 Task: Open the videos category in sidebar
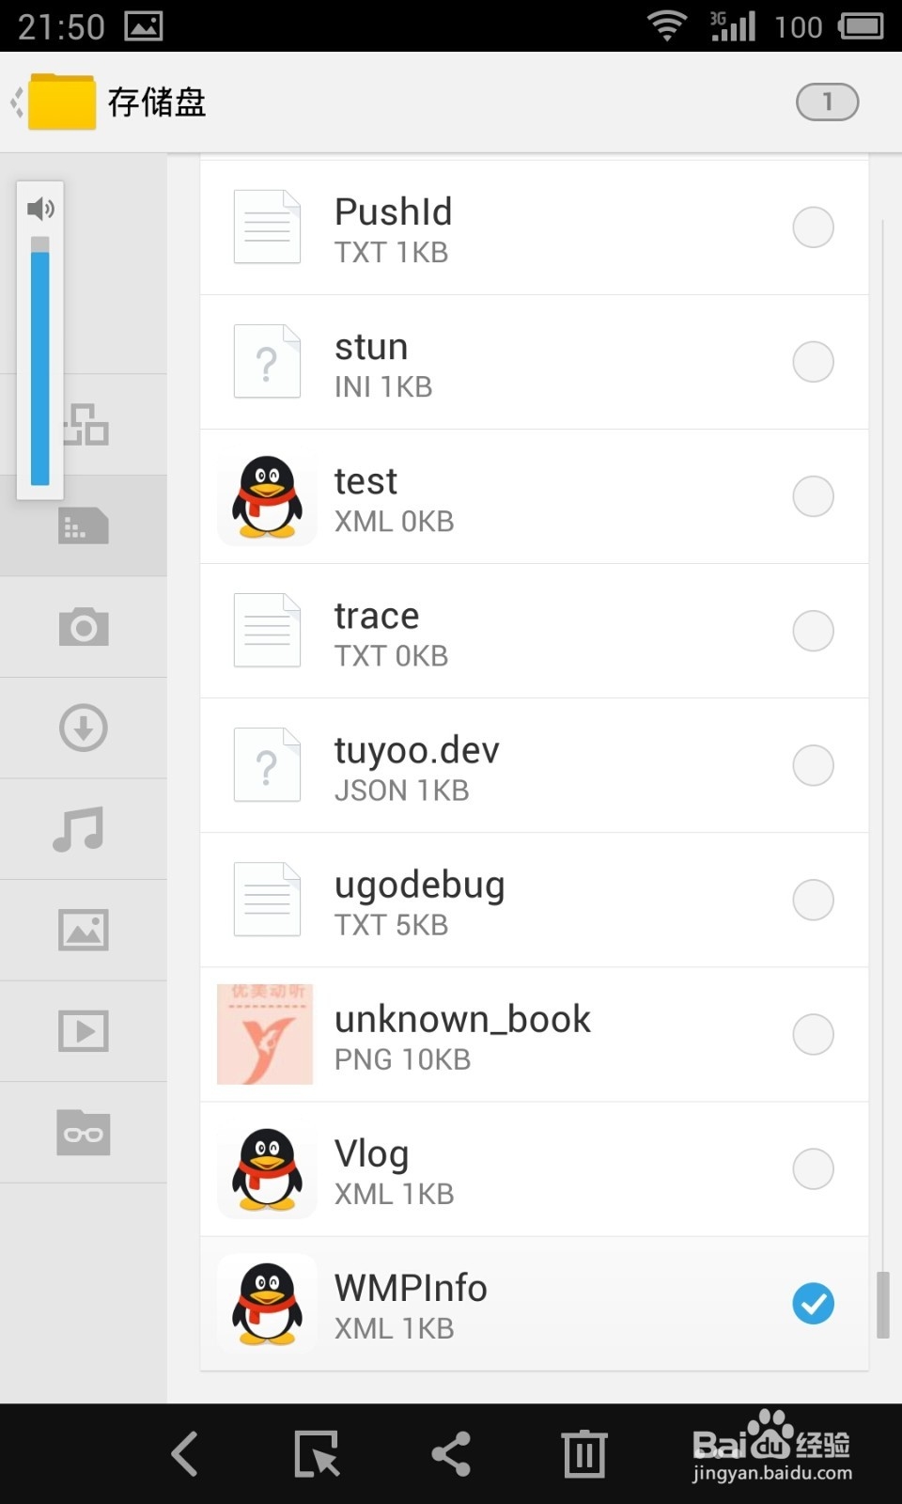[x=84, y=1031]
